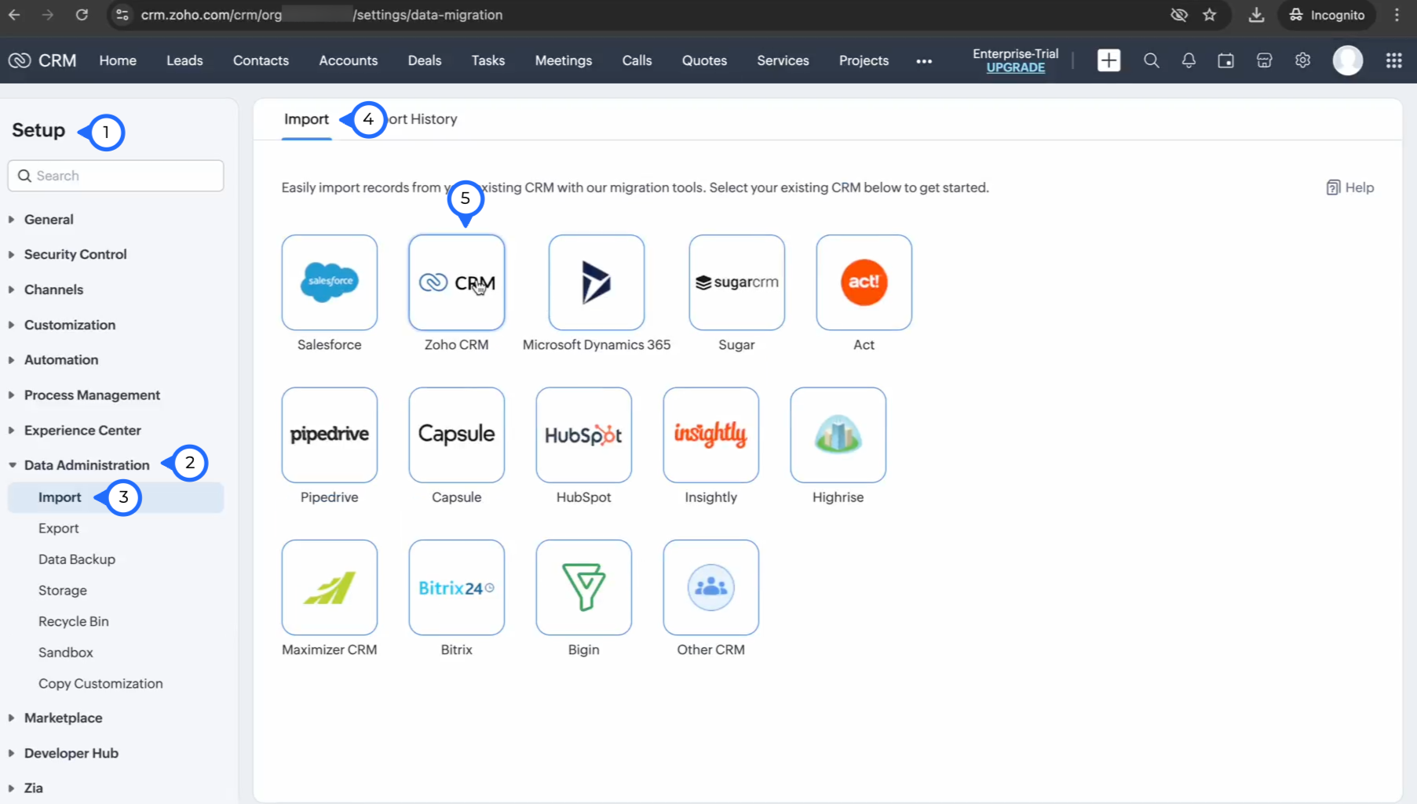Select the Salesforce migration tile

pyautogui.click(x=330, y=282)
